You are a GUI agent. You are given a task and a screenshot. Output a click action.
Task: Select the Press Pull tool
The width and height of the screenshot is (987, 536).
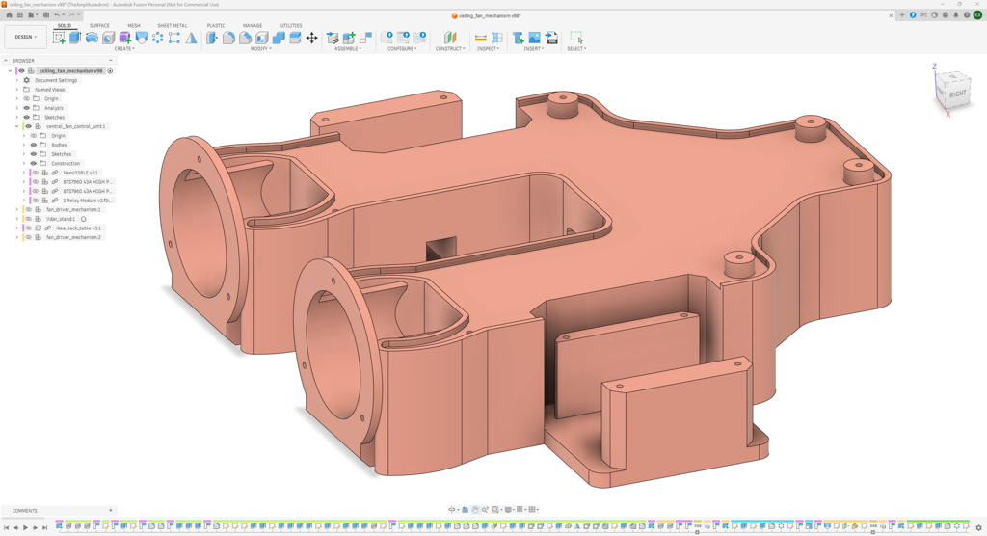pos(212,38)
